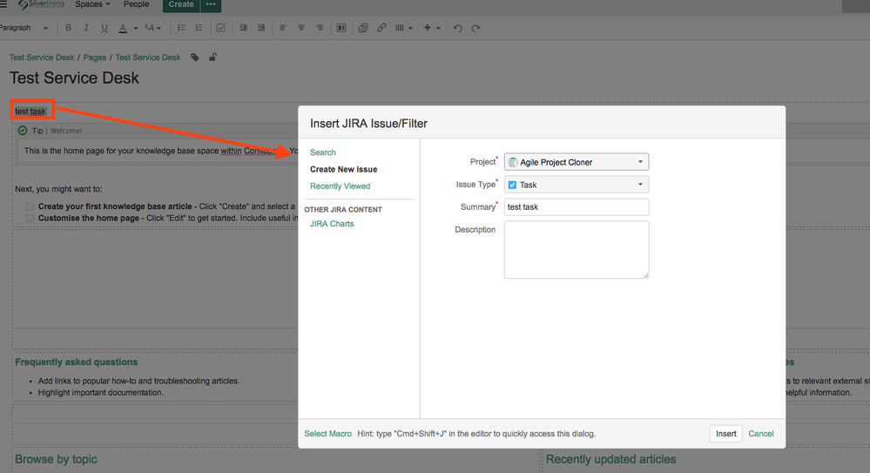
Task: Click the Pages breadcrumb link
Action: click(x=95, y=57)
